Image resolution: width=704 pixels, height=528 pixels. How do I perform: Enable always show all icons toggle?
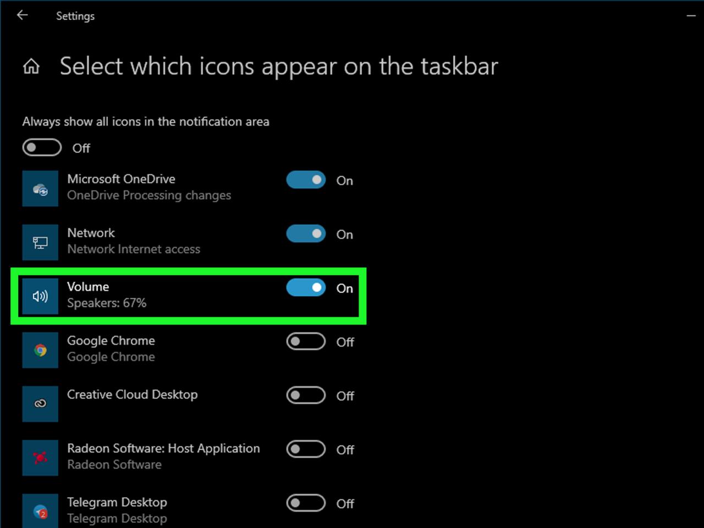point(42,147)
